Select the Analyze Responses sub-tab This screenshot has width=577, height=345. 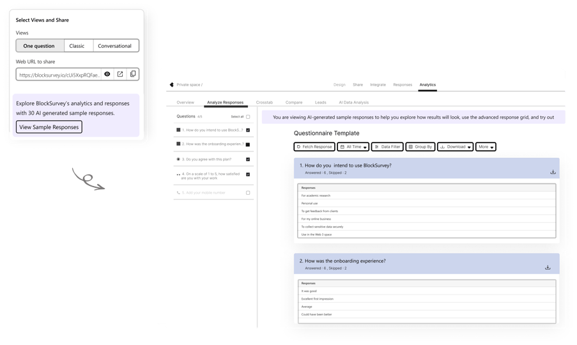pos(225,102)
